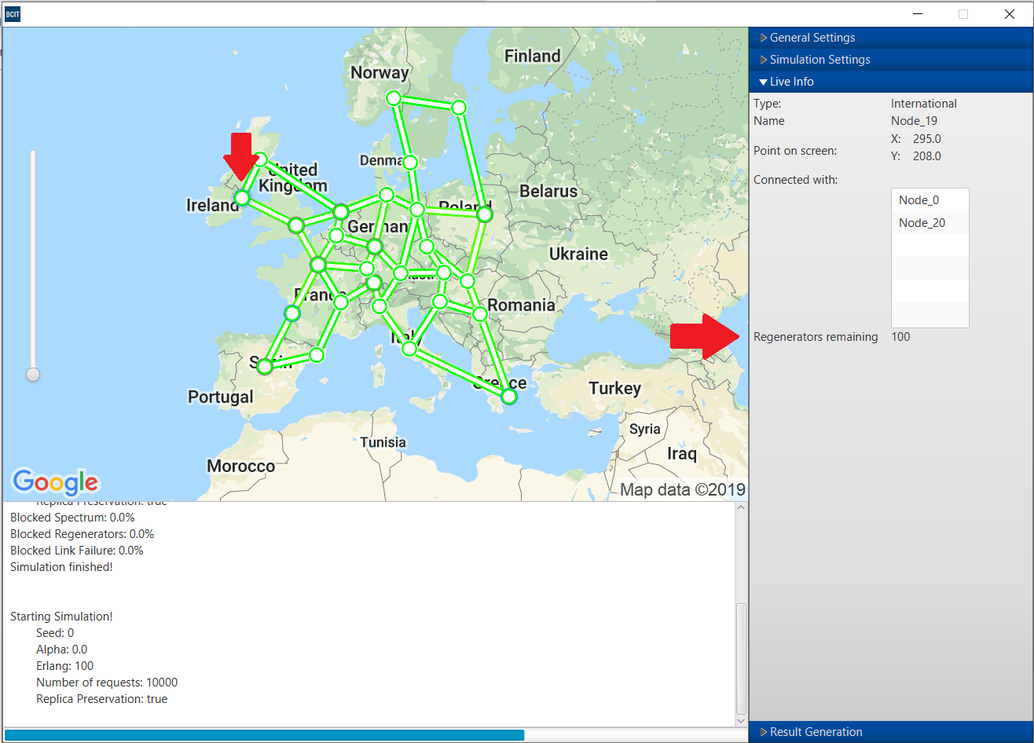Click the 'Alpha: 0.0' log entry
The height and width of the screenshot is (743, 1034).
click(x=62, y=650)
